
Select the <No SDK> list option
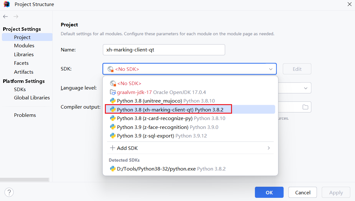pyautogui.click(x=129, y=83)
